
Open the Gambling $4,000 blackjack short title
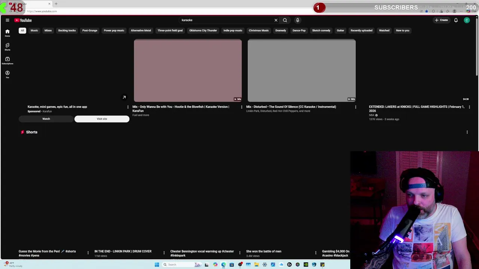[x=336, y=253]
